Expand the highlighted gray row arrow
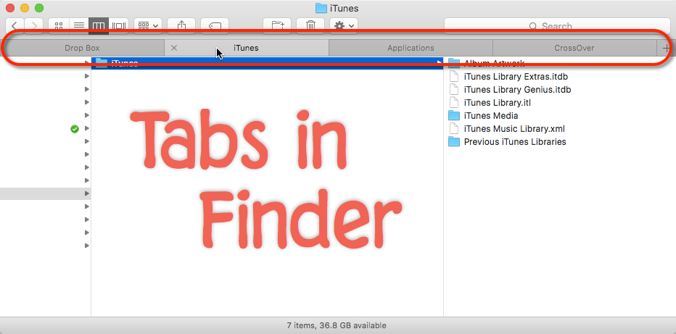The height and width of the screenshot is (334, 676). click(86, 193)
